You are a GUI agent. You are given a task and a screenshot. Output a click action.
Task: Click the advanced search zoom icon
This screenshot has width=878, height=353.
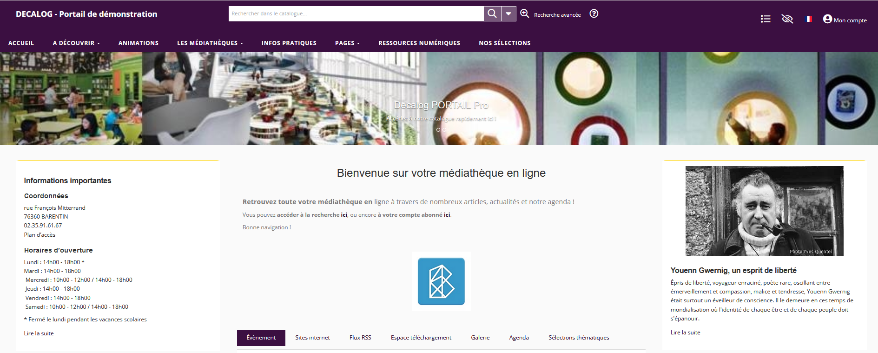tap(525, 13)
